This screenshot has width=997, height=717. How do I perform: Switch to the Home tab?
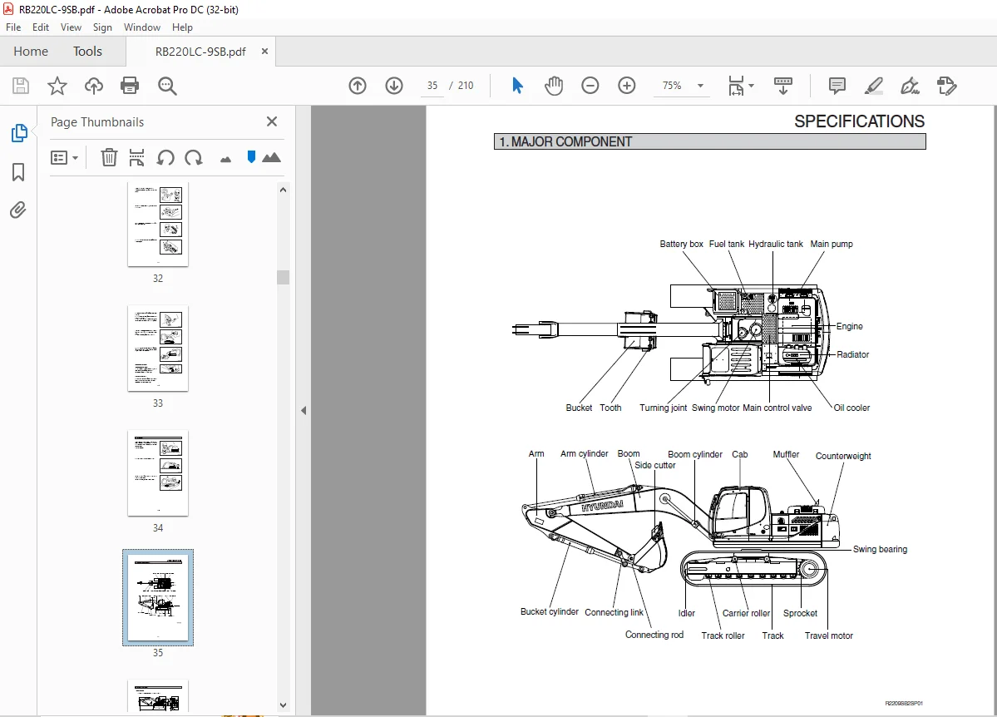[x=31, y=52]
